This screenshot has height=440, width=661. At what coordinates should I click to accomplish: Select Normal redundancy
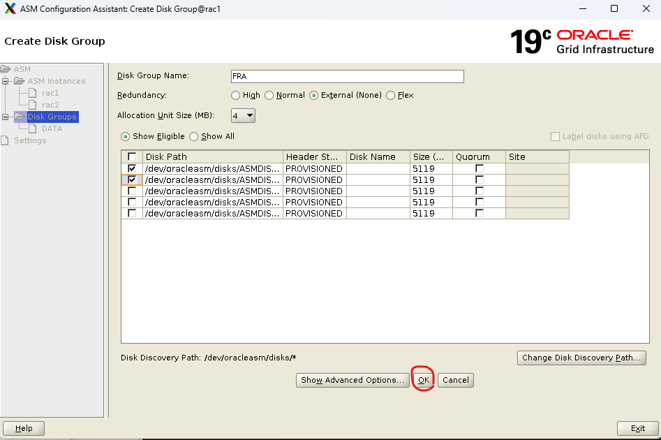269,96
